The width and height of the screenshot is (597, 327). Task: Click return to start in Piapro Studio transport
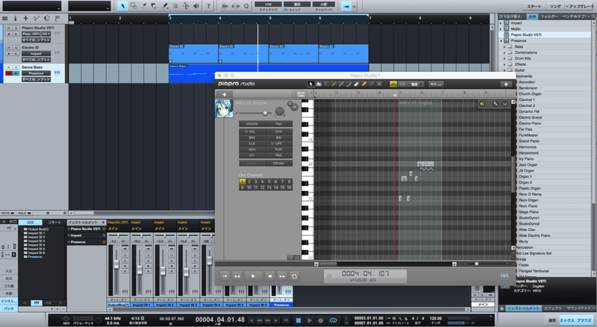(225, 276)
